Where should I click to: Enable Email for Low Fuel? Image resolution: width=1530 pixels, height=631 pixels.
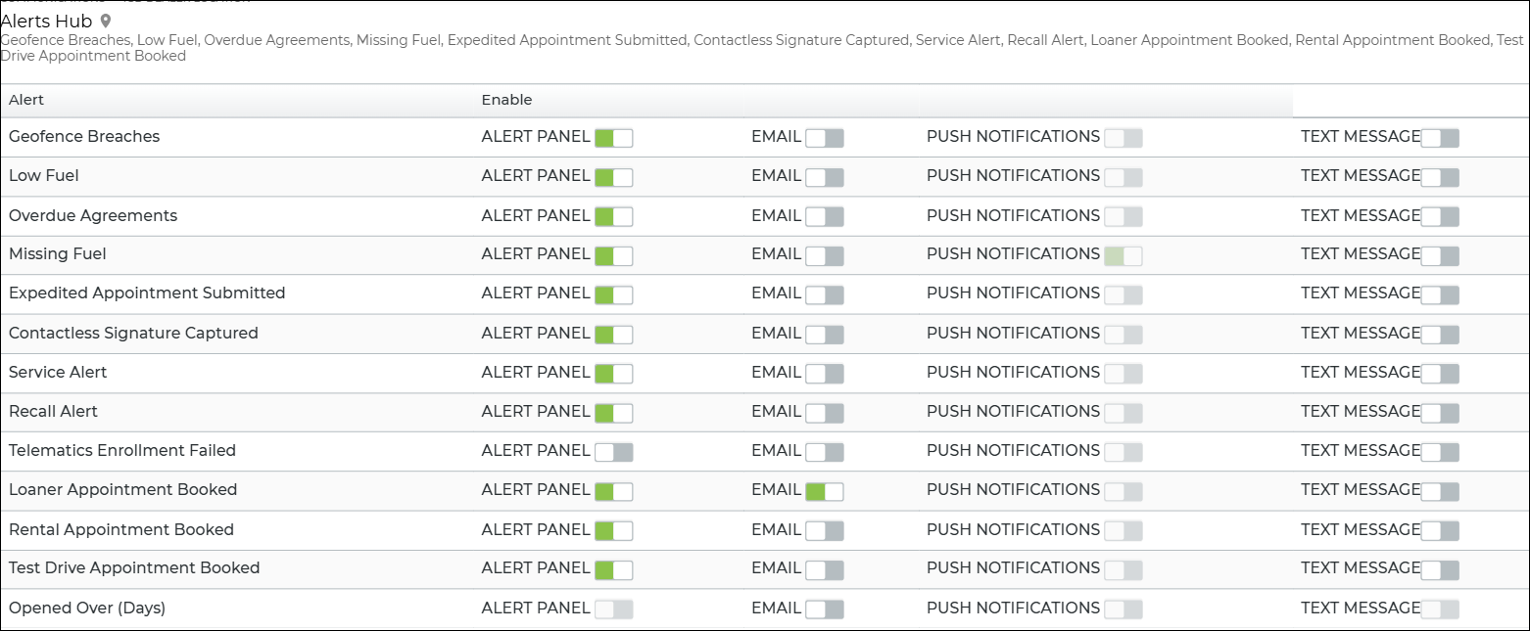824,177
